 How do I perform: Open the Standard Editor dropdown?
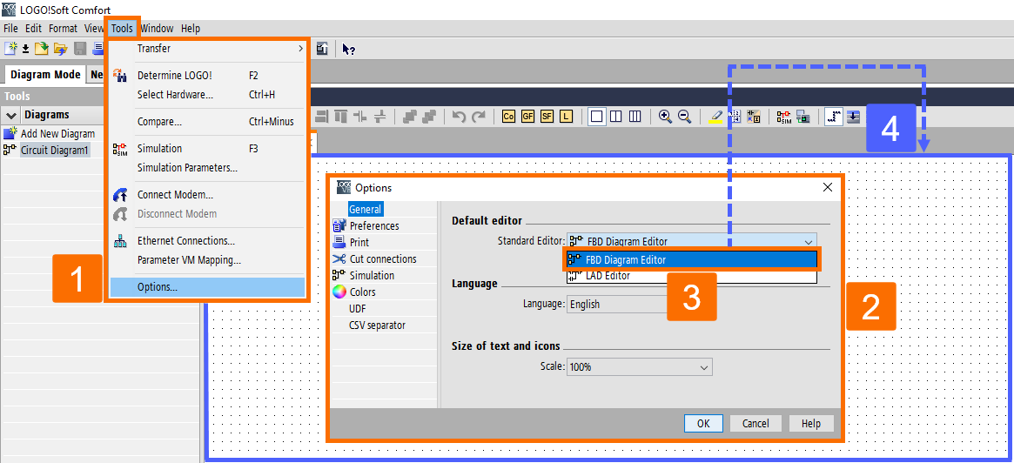691,241
